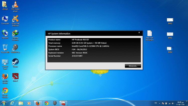Open Action Center flag icon
The width and height of the screenshot is (188, 106).
tap(163, 103)
